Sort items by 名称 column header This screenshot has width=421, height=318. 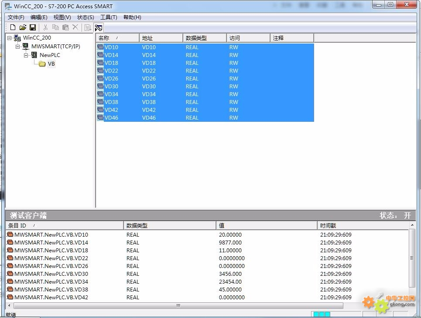[118, 38]
